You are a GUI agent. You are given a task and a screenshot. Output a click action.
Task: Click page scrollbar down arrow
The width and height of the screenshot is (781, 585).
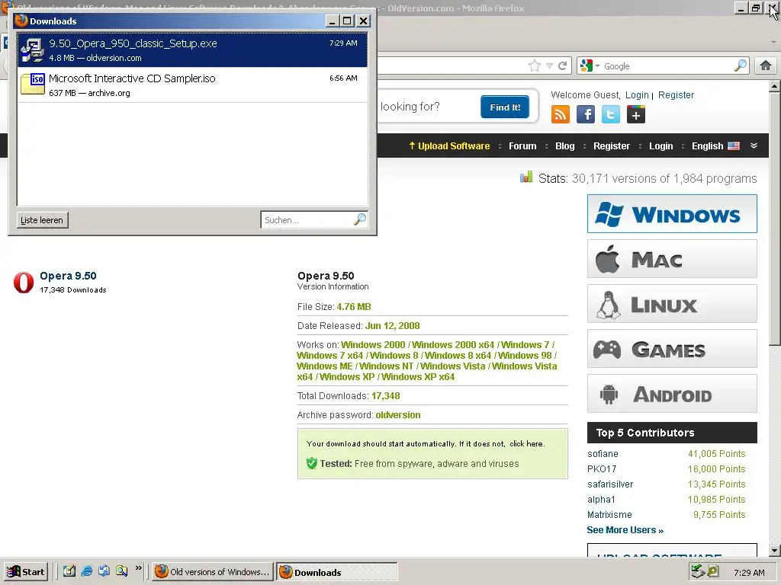775,551
